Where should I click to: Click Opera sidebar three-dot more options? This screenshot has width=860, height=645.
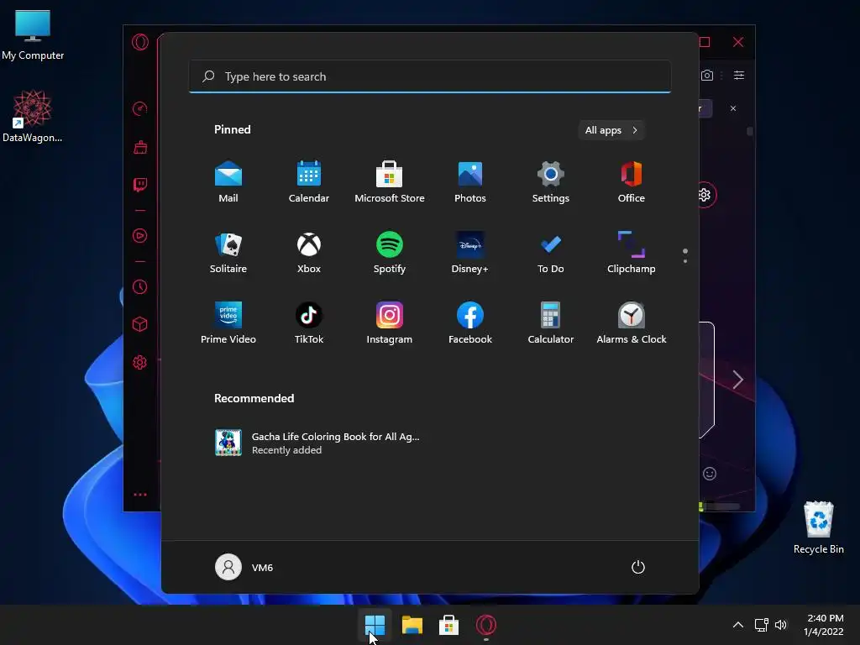point(140,495)
